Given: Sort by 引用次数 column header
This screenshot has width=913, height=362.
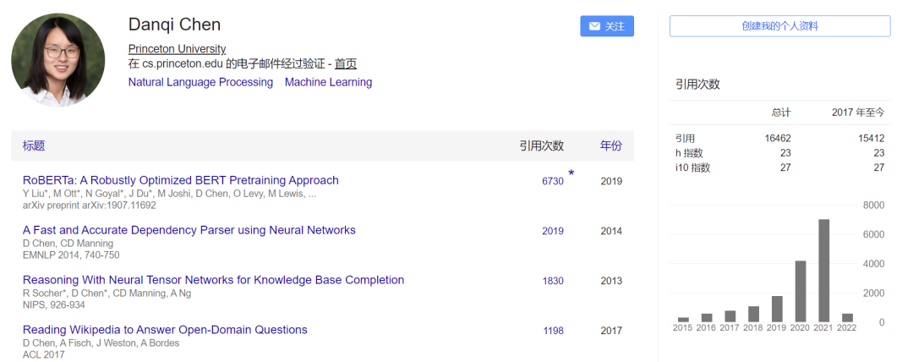Looking at the screenshot, I should click(541, 145).
